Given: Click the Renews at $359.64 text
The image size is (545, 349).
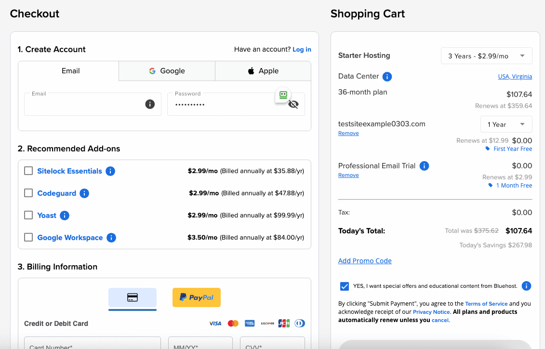Looking at the screenshot, I should [503, 106].
